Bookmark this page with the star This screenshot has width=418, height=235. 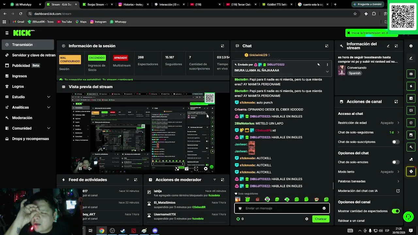pos(355,14)
